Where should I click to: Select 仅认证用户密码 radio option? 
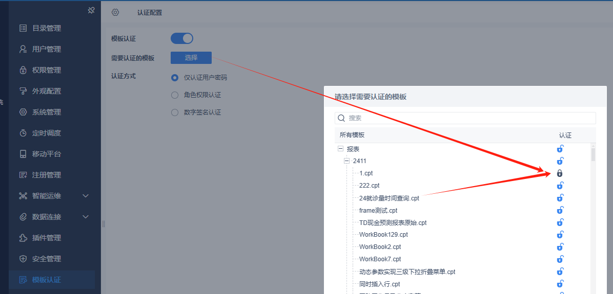pos(175,78)
